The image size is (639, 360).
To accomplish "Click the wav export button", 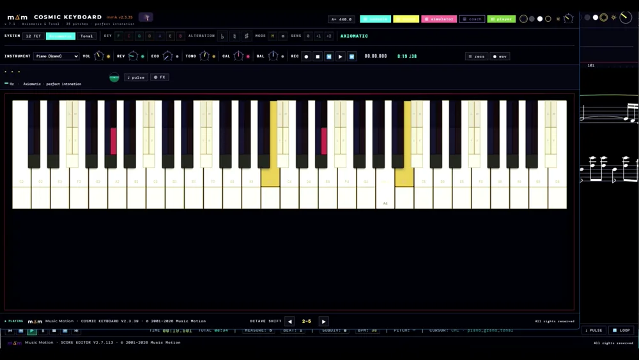I will pyautogui.click(x=500, y=56).
